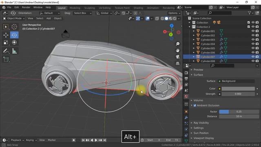Image resolution: width=261 pixels, height=147 pixels.
Task: Select the Rotate tool
Action: pos(14,35)
